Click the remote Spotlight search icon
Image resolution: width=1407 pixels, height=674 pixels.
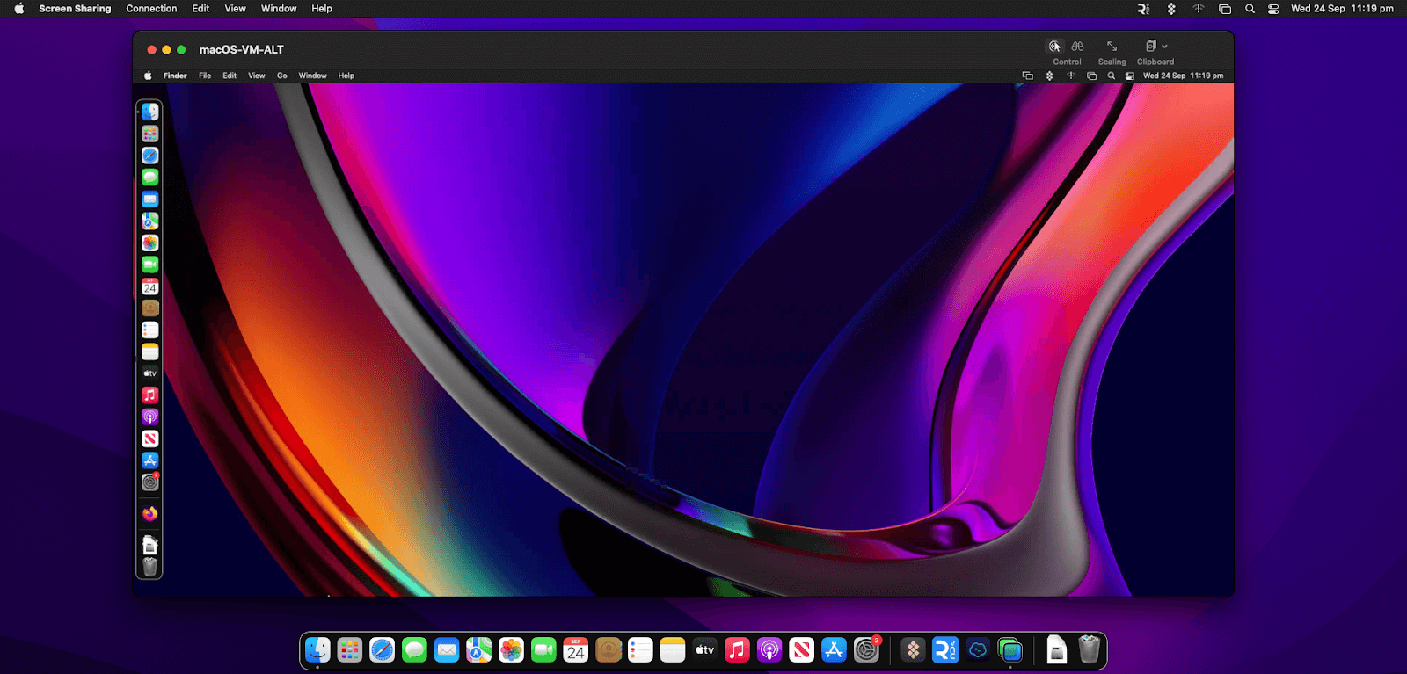tap(1112, 76)
